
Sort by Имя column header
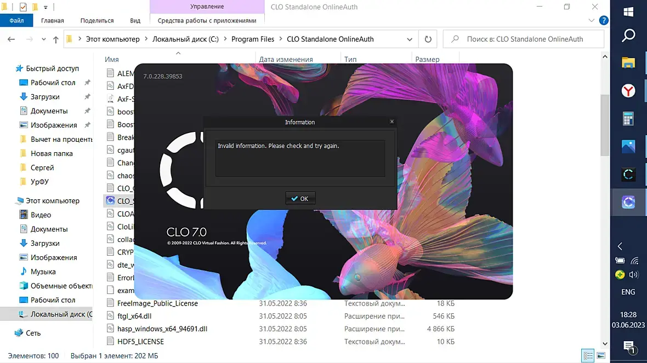[x=111, y=59]
